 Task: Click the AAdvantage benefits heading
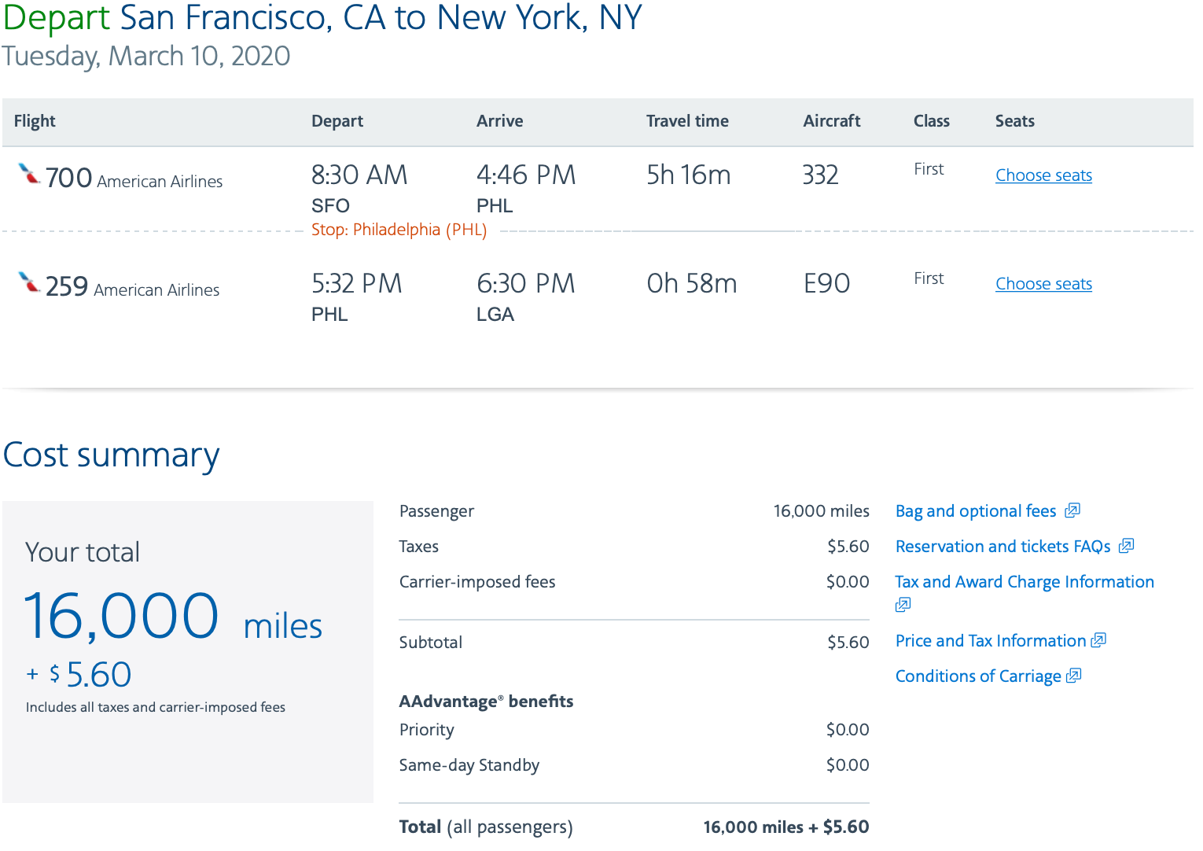point(487,702)
